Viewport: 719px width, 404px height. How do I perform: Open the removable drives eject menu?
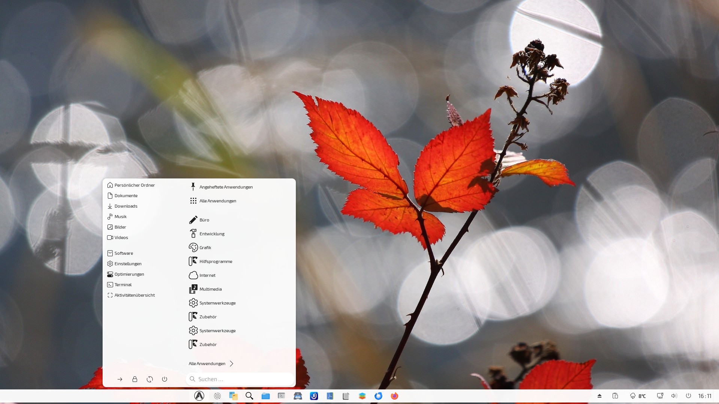tap(600, 396)
